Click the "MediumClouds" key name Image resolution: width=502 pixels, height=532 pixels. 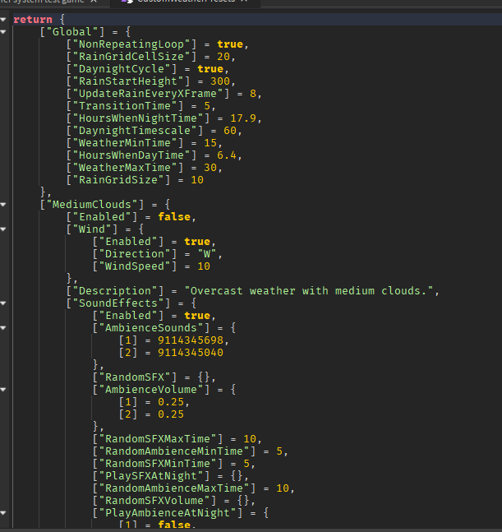(91, 205)
